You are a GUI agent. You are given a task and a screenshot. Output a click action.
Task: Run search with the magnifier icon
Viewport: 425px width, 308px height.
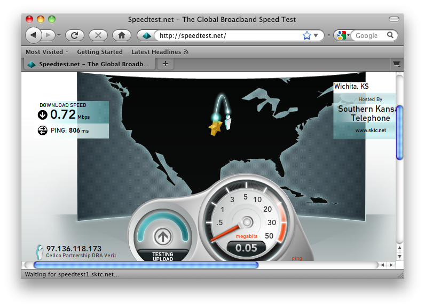tap(390, 35)
